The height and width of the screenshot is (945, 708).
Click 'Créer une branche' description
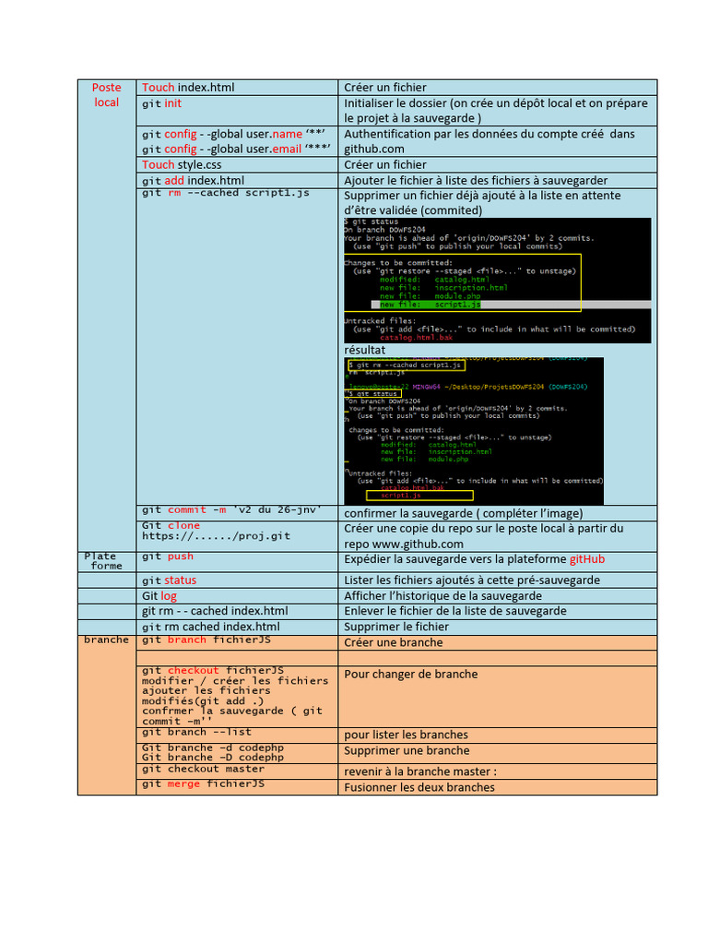tap(393, 642)
